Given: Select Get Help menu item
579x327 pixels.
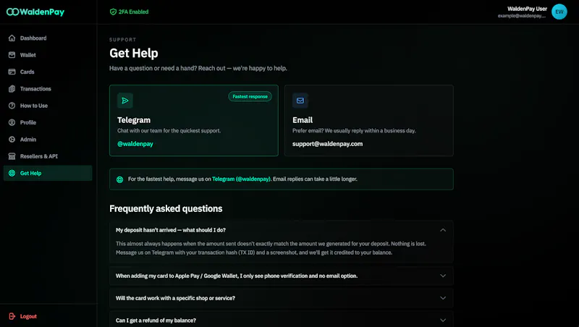Looking at the screenshot, I should click(48, 173).
